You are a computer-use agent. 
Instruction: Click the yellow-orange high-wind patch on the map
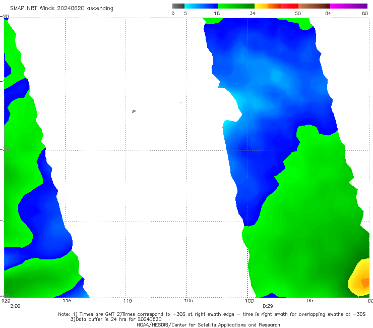pyautogui.click(x=360, y=278)
